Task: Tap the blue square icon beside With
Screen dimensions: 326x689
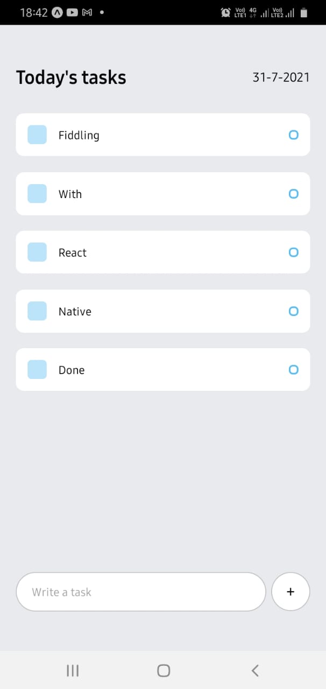Action: pos(37,193)
